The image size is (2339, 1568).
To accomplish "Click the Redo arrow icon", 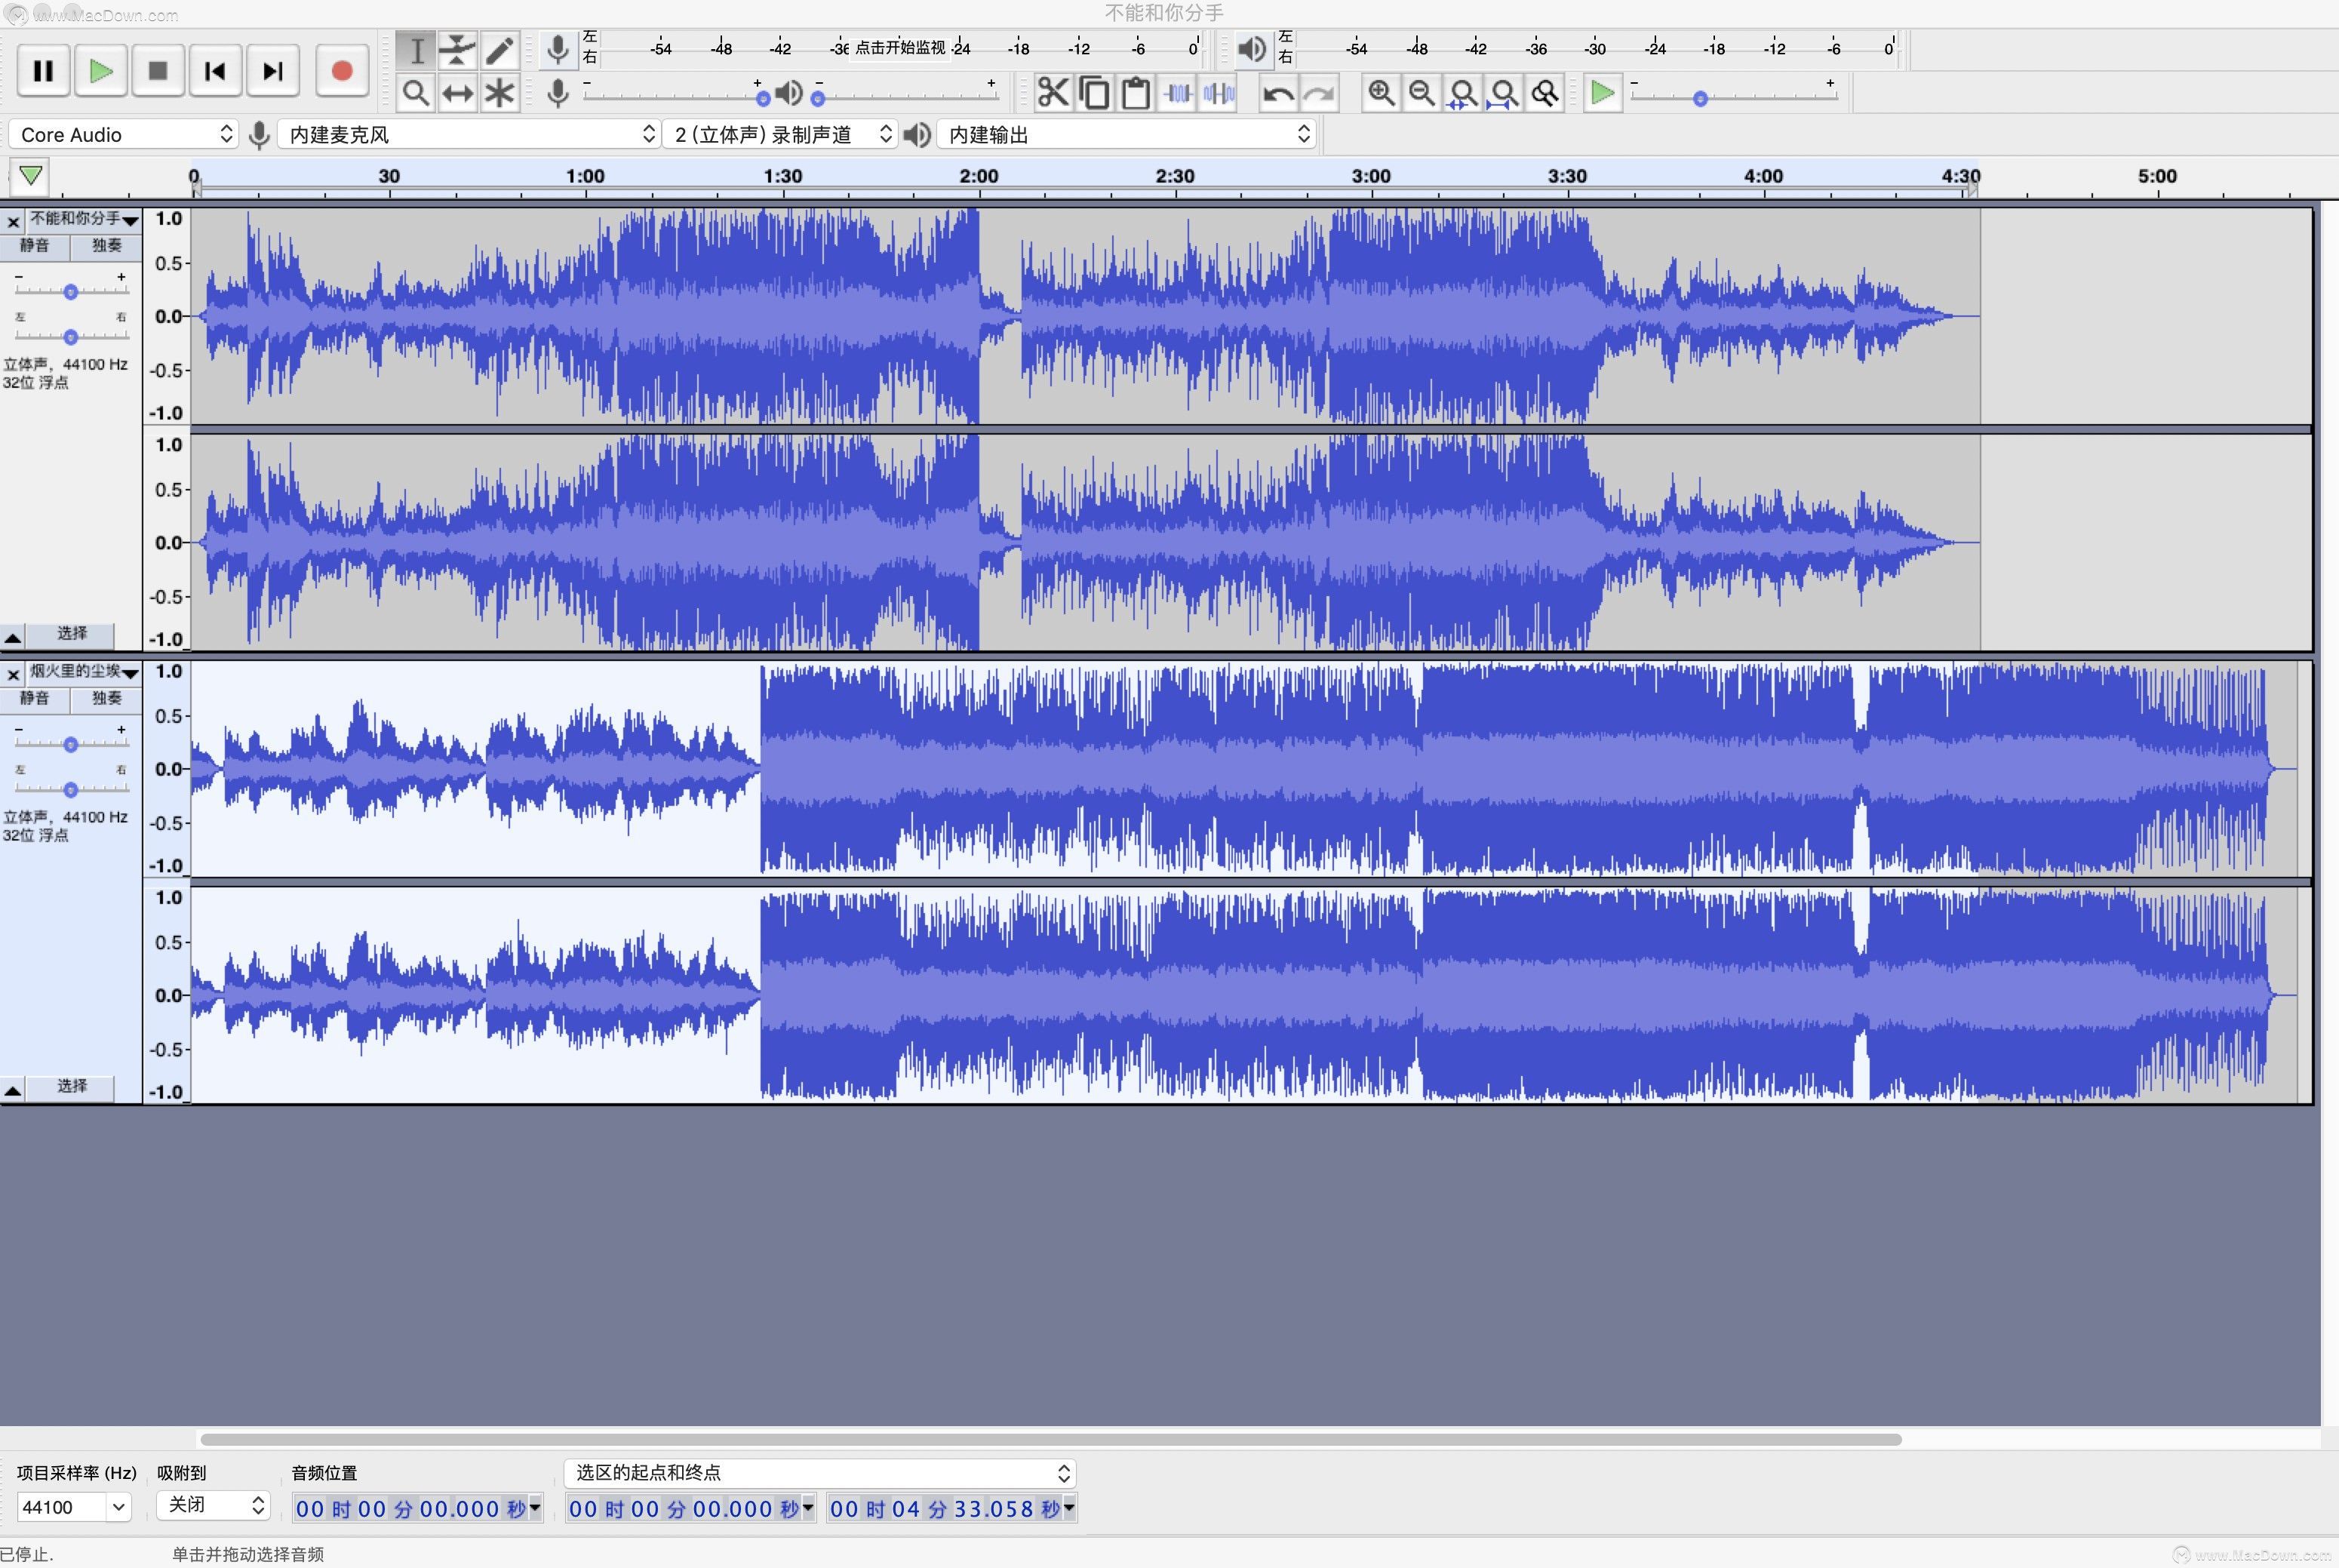I will pos(1319,94).
